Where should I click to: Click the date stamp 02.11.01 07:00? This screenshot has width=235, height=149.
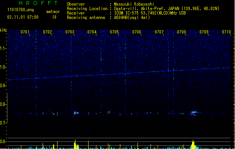click(23, 17)
